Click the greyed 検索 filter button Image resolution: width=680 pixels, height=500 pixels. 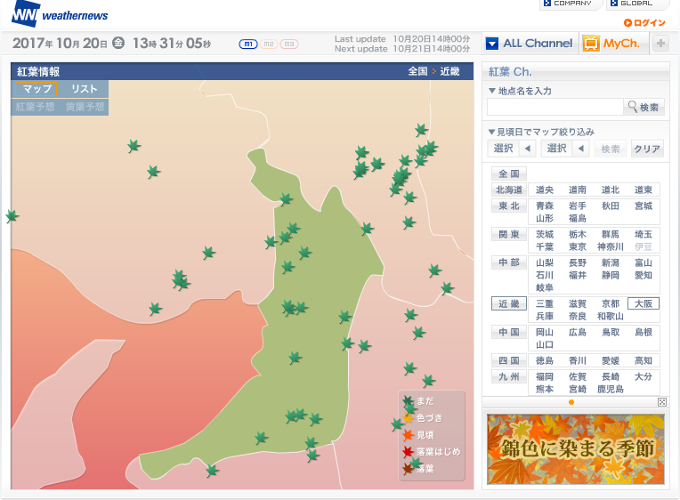coord(611,149)
